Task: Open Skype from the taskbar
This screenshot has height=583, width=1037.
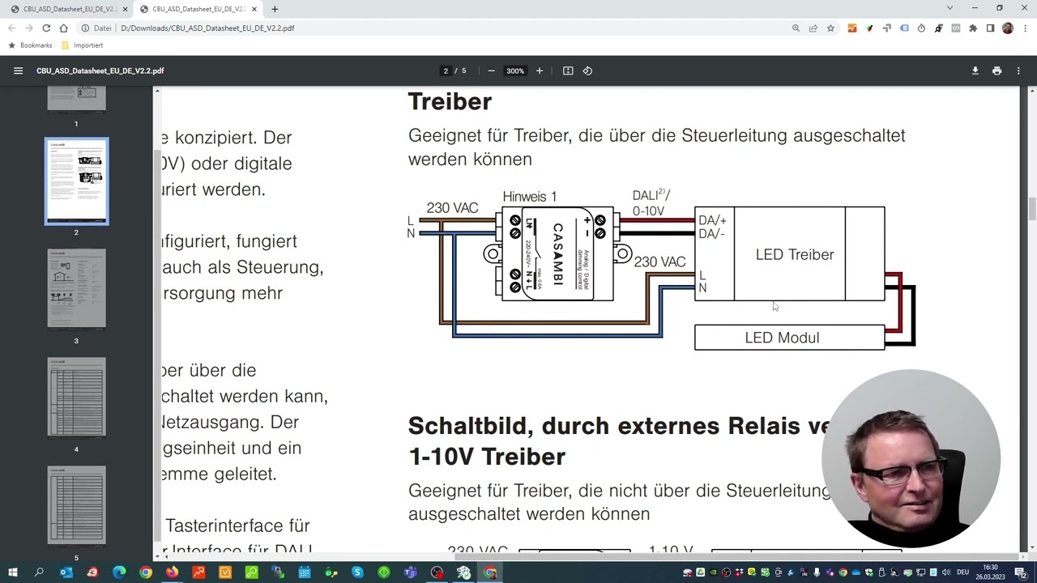Action: [x=357, y=572]
